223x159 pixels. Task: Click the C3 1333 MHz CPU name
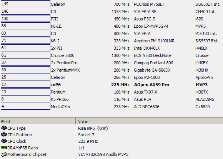53,12
